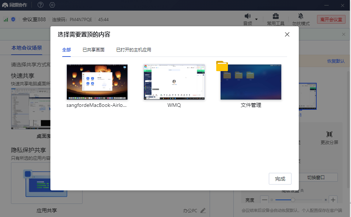Click the 更改分屏 split-screen icon
Image resolution: width=351 pixels, height=217 pixels.
[329, 134]
